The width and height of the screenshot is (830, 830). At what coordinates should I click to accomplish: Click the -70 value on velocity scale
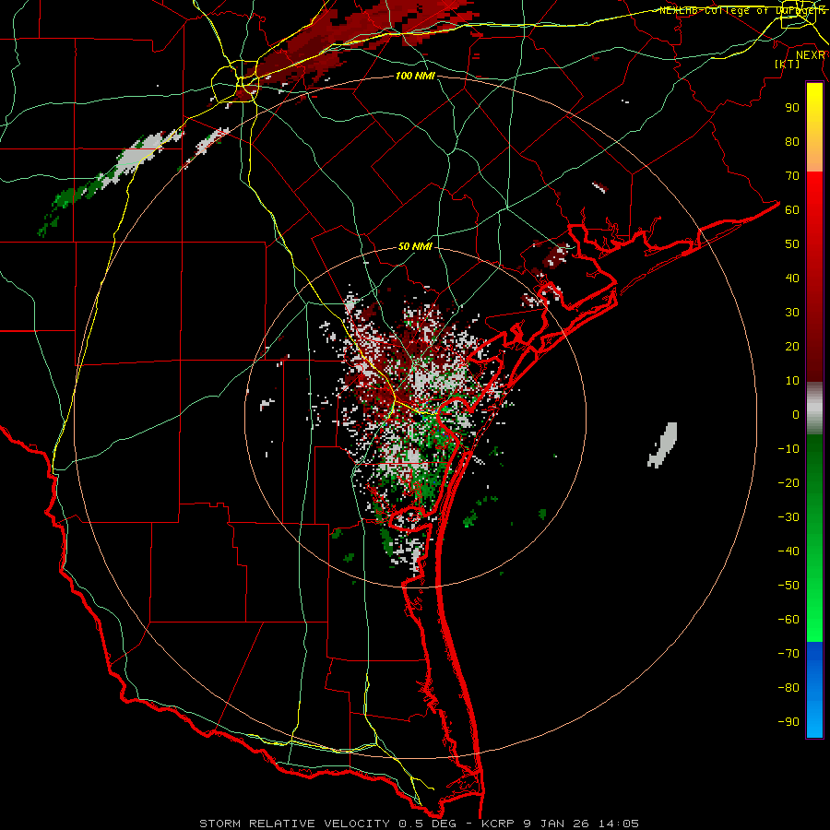pos(788,654)
